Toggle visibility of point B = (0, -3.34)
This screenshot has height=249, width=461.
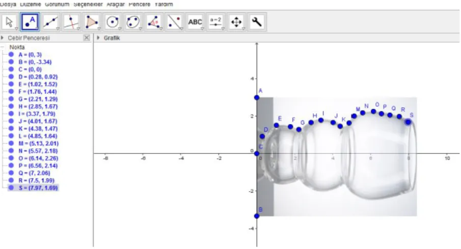pyautogui.click(x=11, y=62)
